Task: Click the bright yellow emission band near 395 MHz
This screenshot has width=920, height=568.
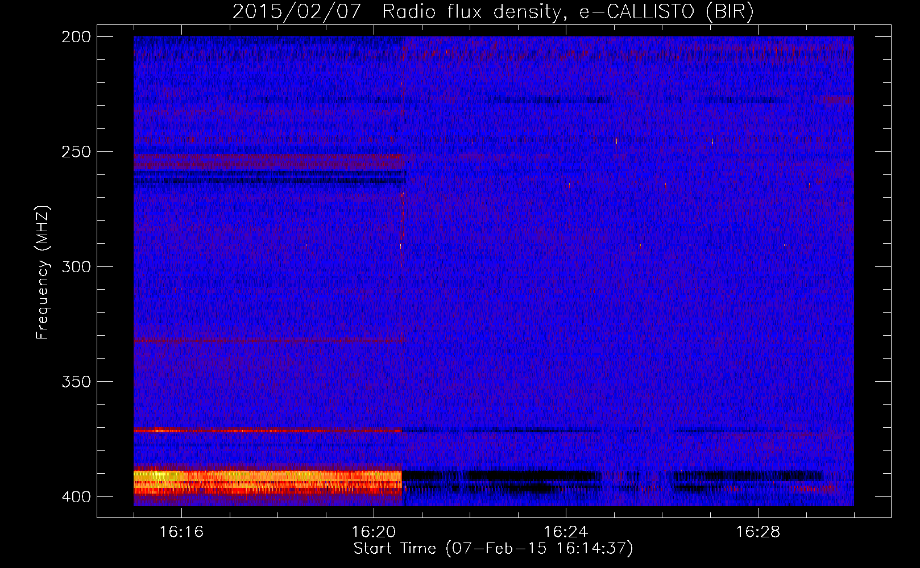Action: tap(268, 482)
